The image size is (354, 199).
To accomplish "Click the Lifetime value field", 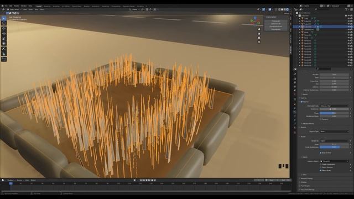I will pos(334,87).
